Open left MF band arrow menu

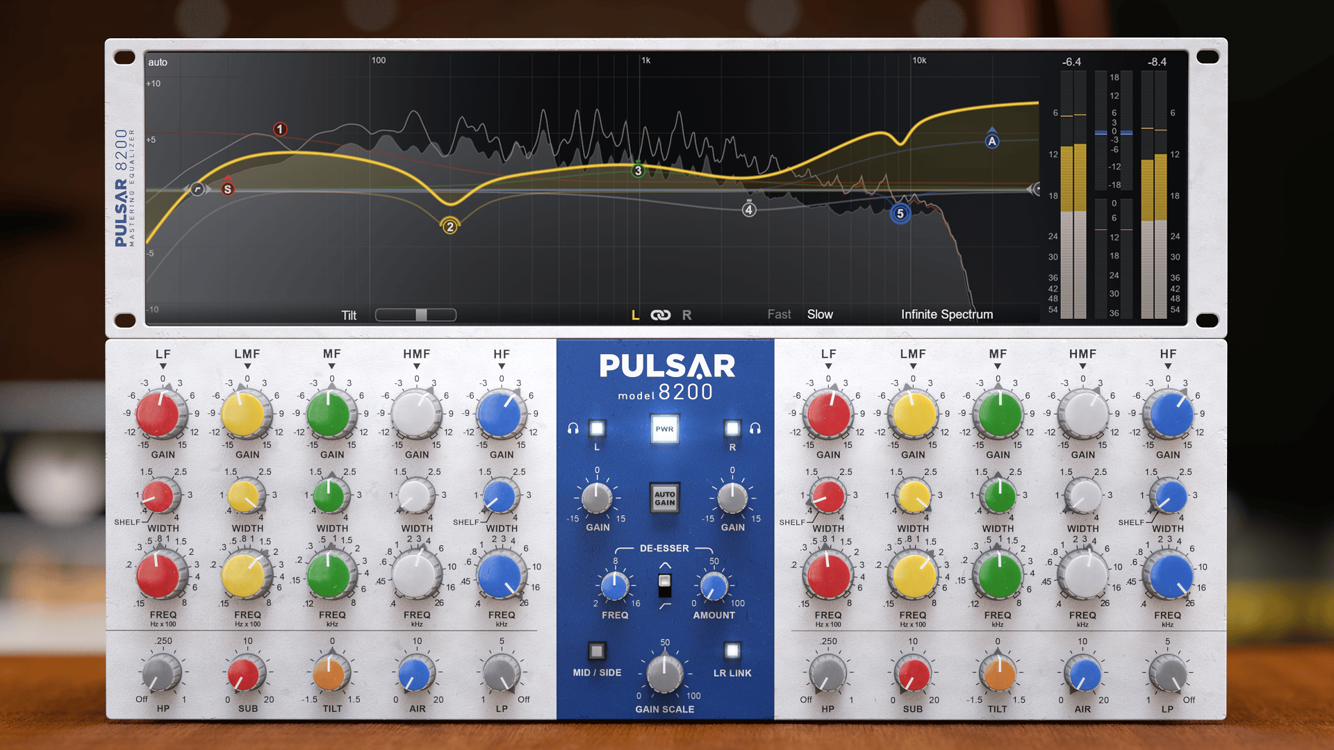click(x=332, y=366)
